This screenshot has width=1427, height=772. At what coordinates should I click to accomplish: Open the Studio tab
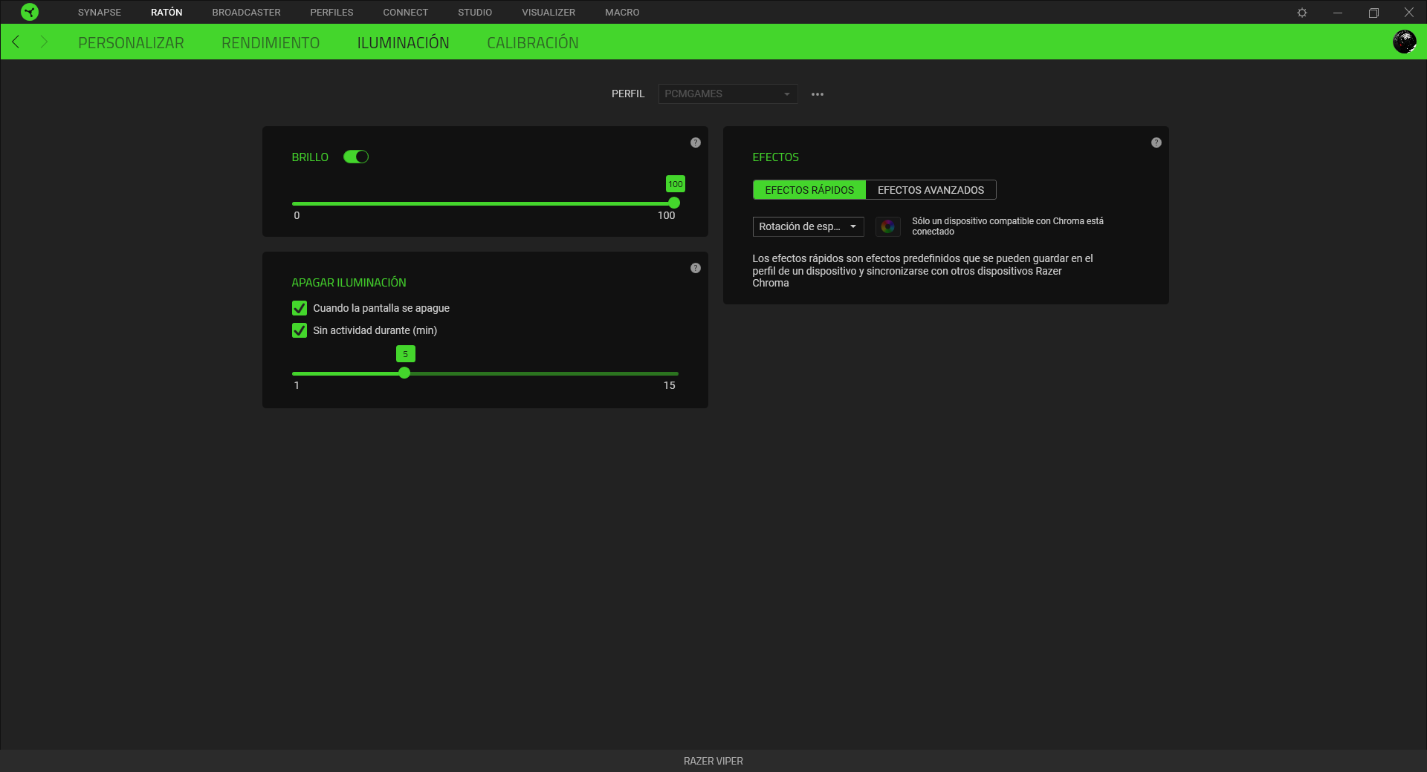tap(475, 13)
